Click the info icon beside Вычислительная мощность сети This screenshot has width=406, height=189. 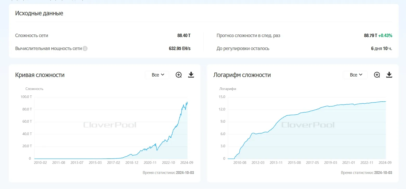coord(85,48)
